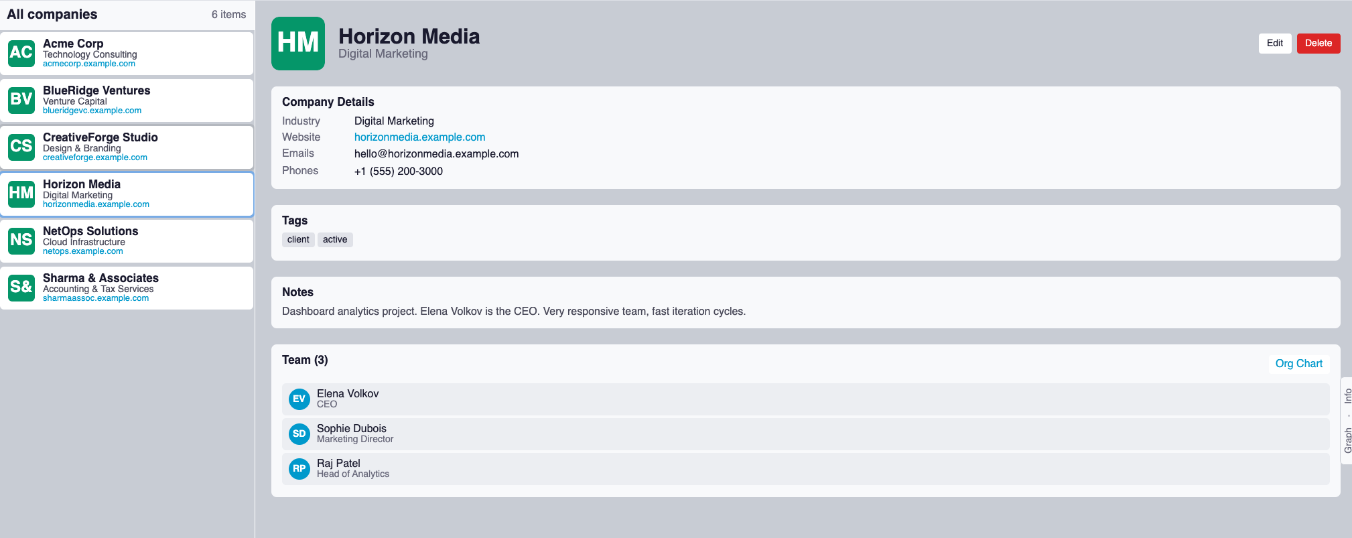Click Venture Capital under BlueRidge Ventures
This screenshot has width=1352, height=538.
point(75,101)
